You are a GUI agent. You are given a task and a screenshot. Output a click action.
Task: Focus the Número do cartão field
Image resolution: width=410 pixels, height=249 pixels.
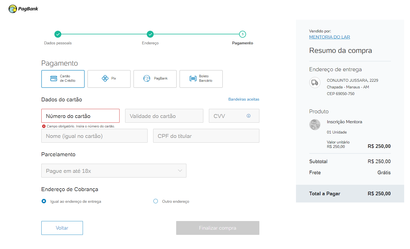(80, 116)
